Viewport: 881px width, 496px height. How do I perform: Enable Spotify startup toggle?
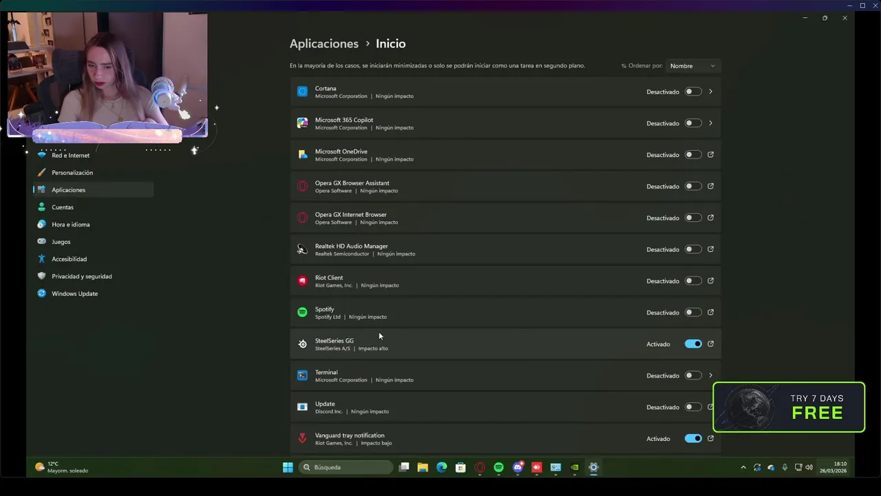[x=693, y=312]
